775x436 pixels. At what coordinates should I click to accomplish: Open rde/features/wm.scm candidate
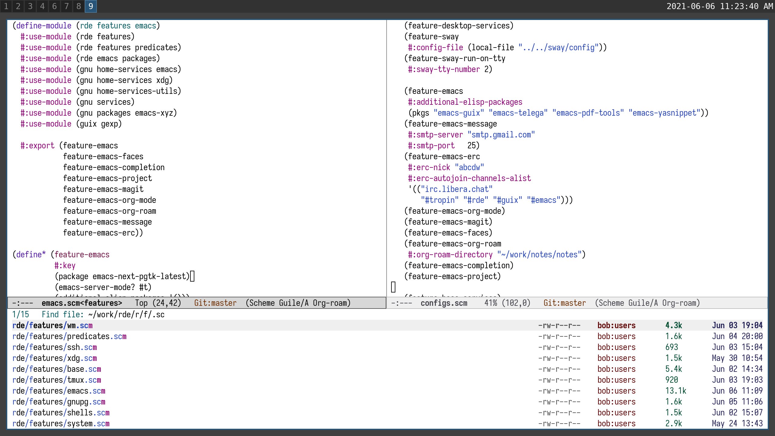click(52, 325)
